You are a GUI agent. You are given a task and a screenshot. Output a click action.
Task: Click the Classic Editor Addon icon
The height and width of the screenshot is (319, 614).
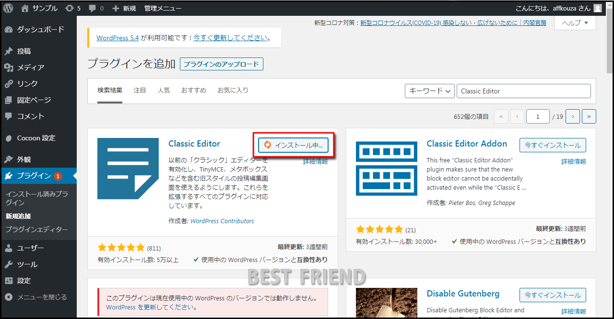[387, 169]
